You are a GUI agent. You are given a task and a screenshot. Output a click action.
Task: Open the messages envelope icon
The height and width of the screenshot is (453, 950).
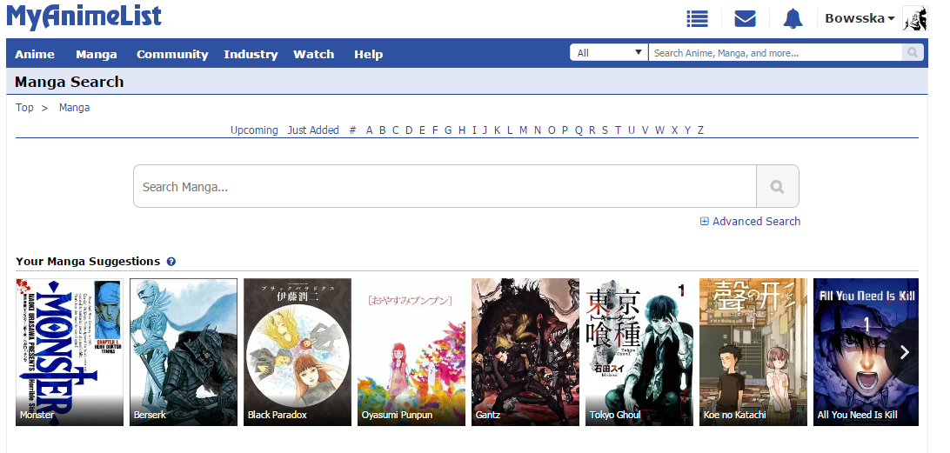click(745, 19)
